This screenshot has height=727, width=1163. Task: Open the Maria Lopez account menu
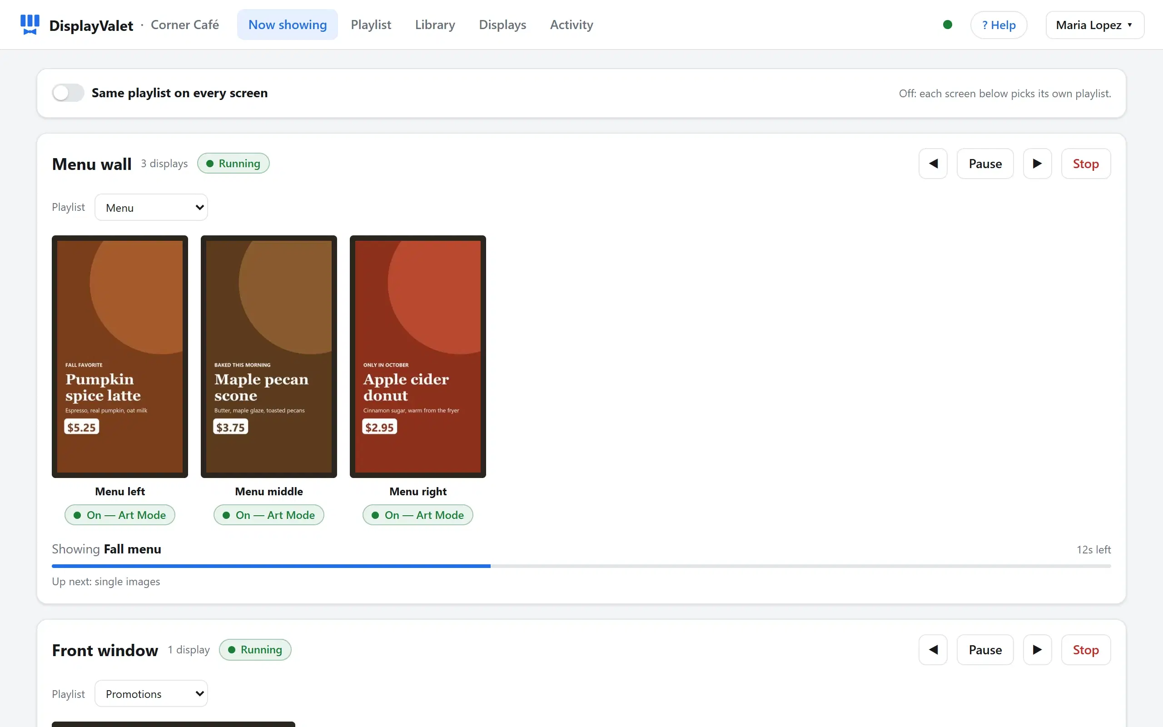click(1094, 25)
